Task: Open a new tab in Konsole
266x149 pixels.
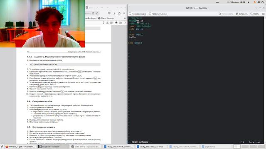Action: pyautogui.click(x=137, y=14)
